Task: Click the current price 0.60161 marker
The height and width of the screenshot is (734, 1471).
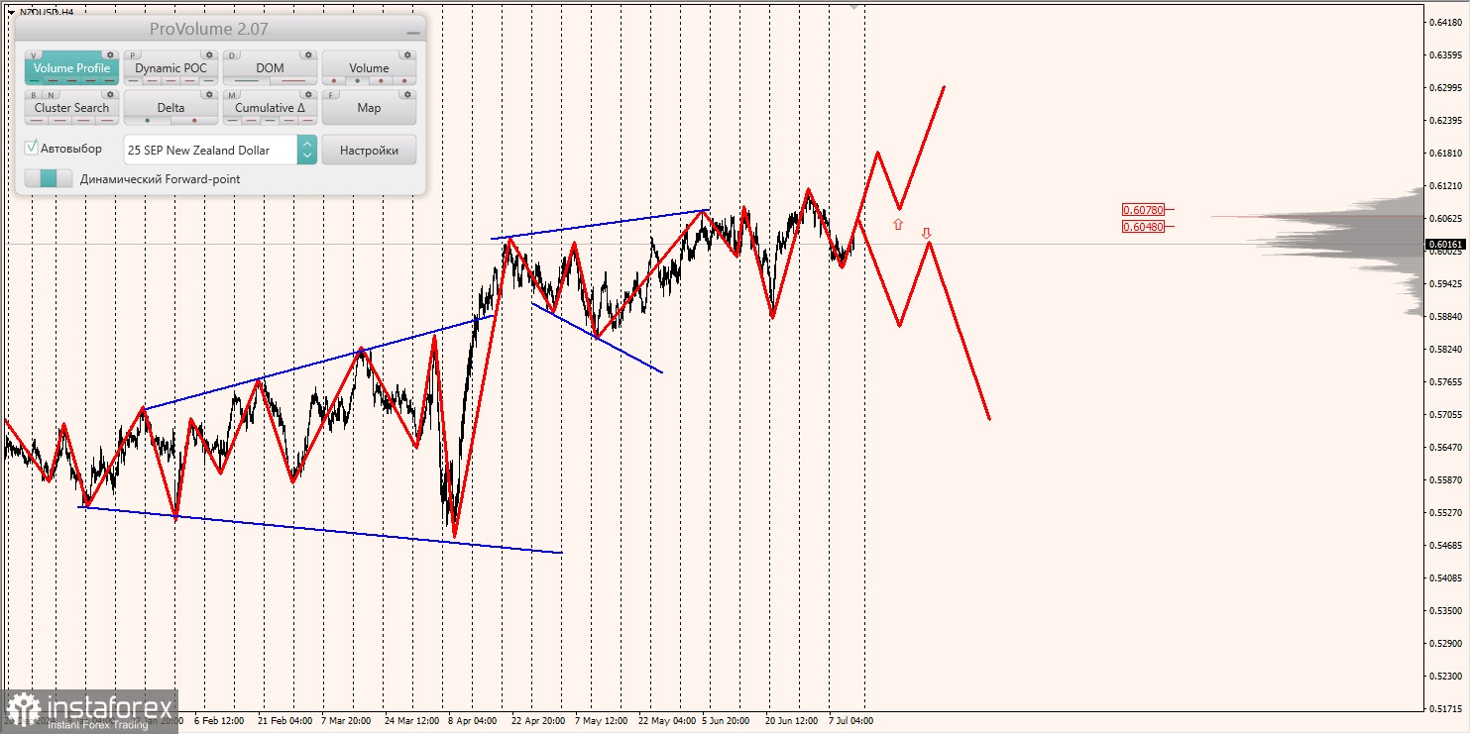Action: click(1445, 244)
